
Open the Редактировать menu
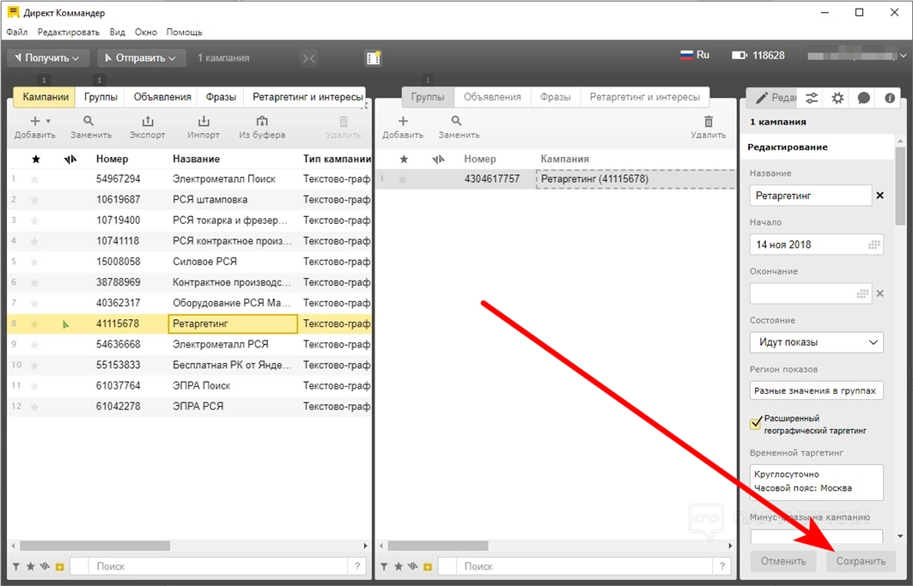pos(68,32)
